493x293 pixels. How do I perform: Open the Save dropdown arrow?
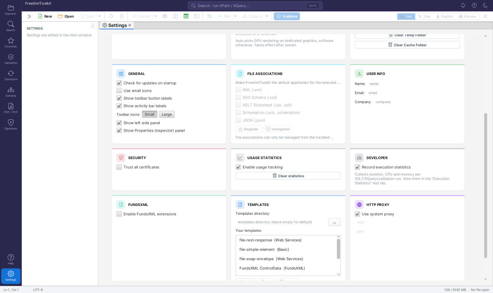tap(99, 16)
